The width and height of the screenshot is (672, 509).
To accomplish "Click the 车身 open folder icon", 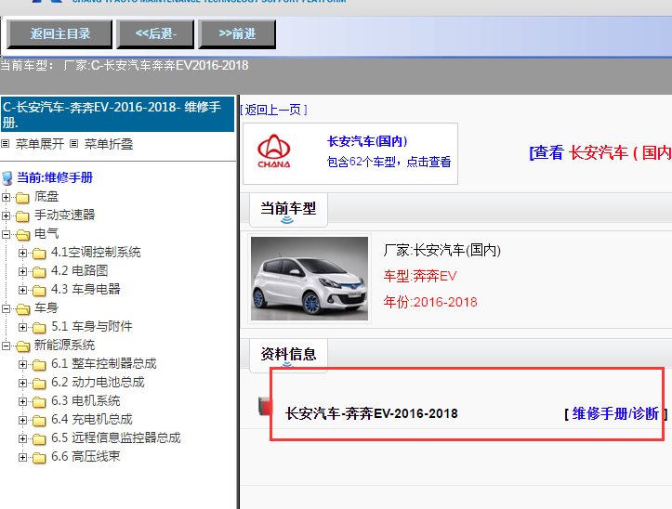I will tap(22, 308).
